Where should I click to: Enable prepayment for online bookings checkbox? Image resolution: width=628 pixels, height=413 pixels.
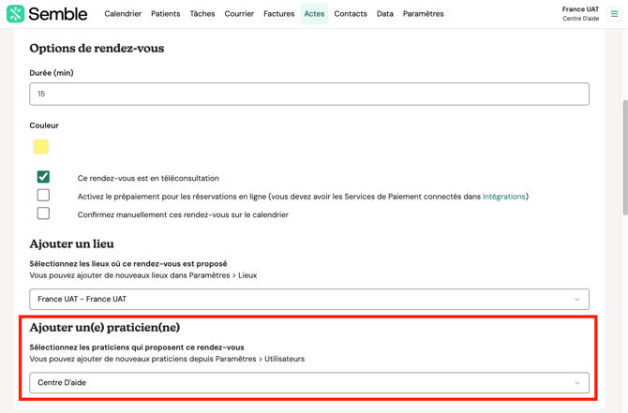click(x=43, y=196)
